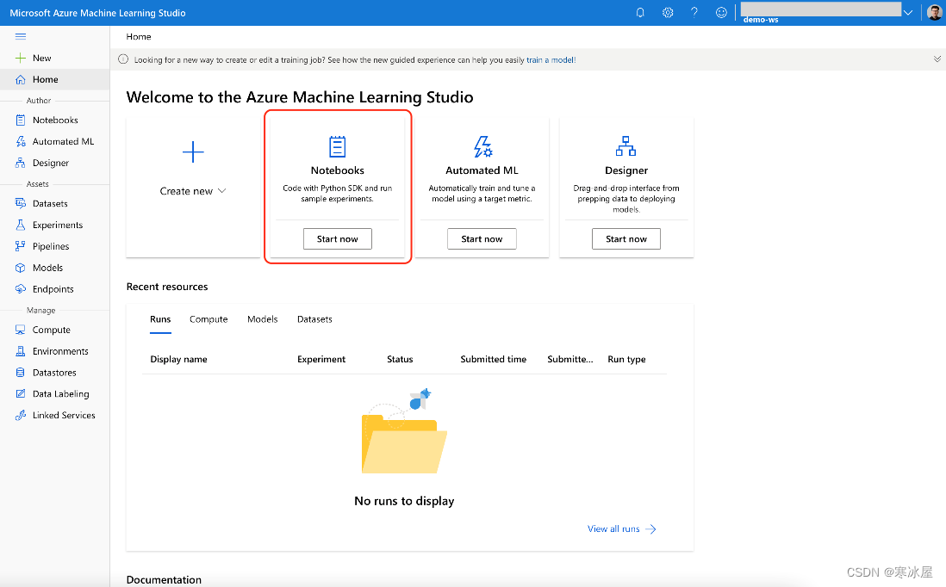Click the Pipelines sidebar icon

tap(21, 246)
